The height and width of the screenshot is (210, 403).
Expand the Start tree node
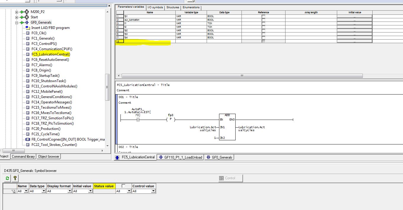tap(17, 17)
